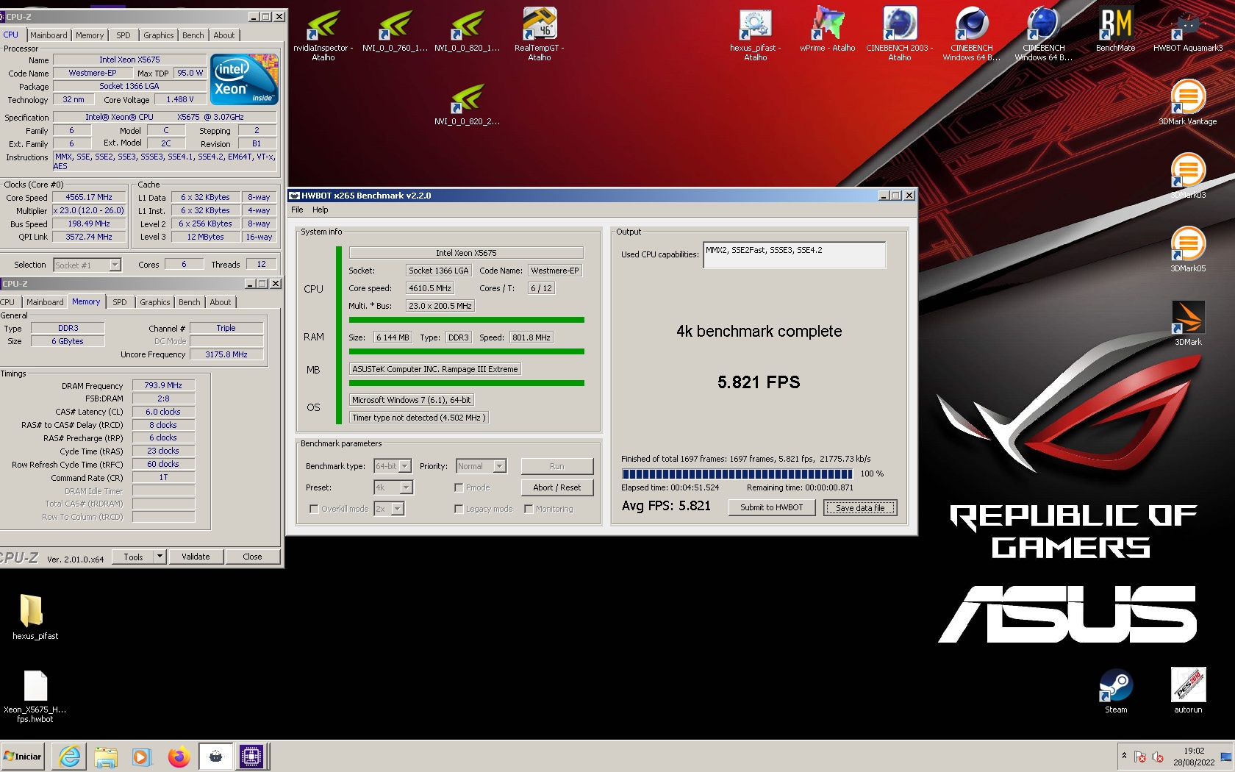Open Xeon_X5675 hwbot file on desktop

coord(35,696)
